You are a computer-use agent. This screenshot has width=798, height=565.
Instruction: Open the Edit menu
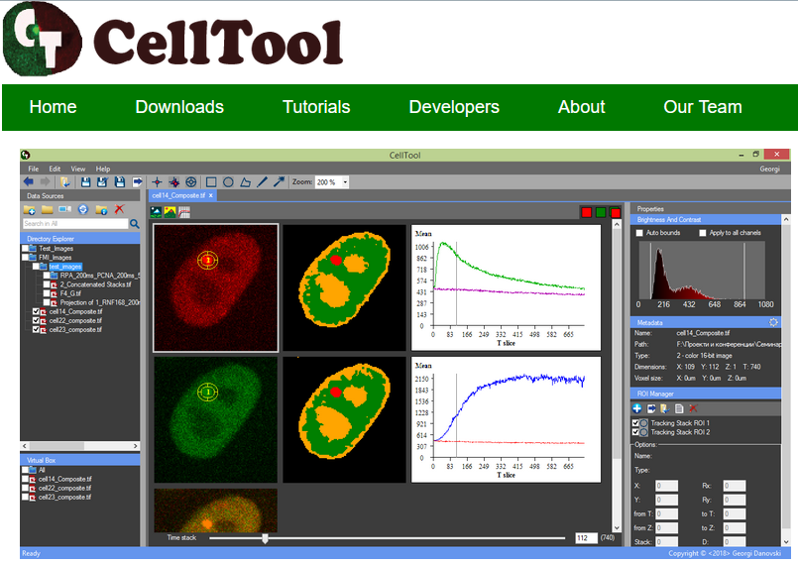point(55,169)
